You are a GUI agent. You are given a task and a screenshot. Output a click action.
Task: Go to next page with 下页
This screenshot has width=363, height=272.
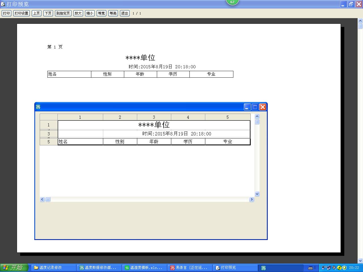pyautogui.click(x=48, y=13)
